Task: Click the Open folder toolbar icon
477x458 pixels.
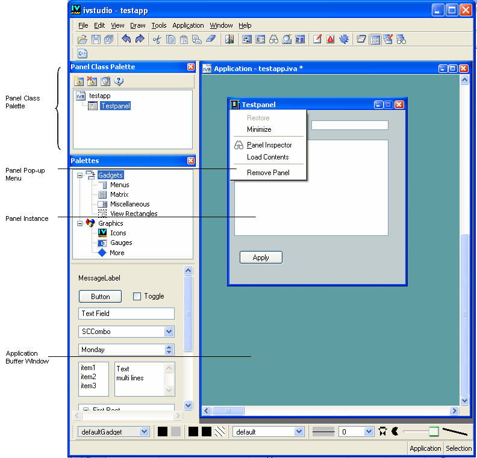Action: click(83, 40)
